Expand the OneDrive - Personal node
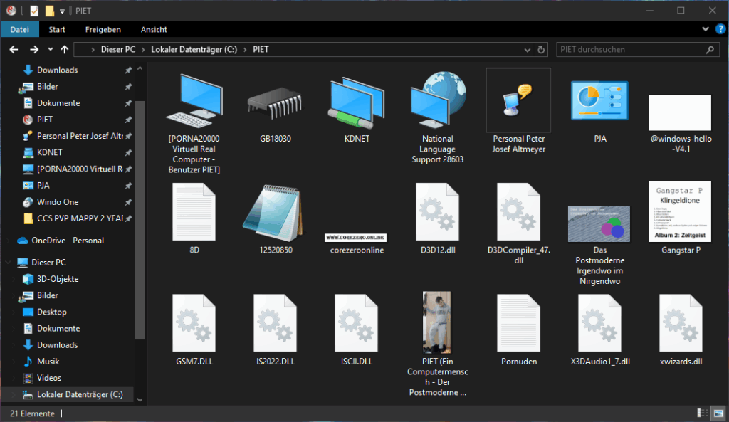 click(x=7, y=241)
